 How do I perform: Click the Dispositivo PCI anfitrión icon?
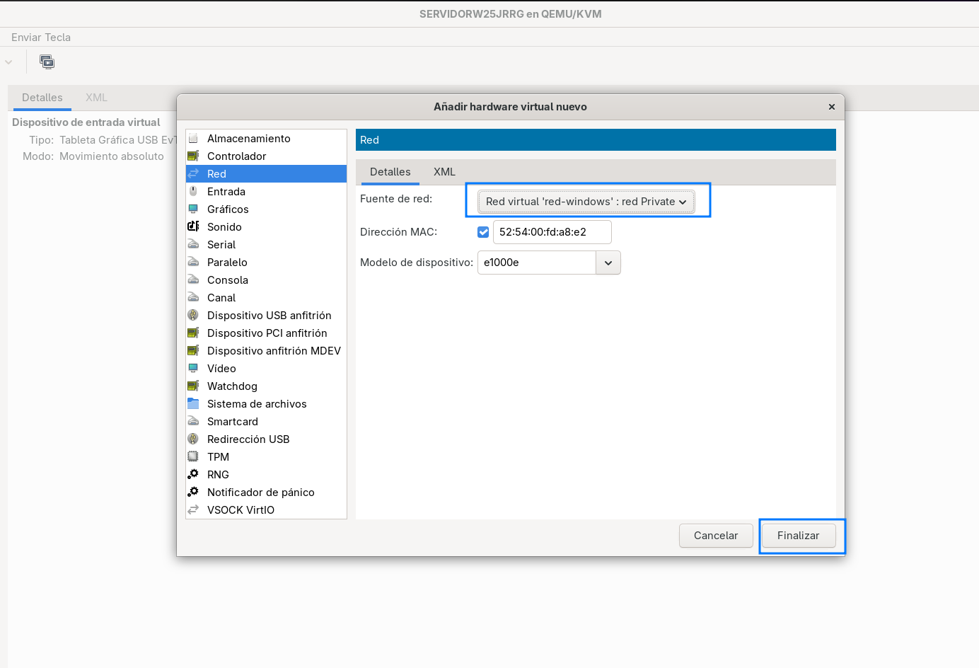[x=193, y=333]
